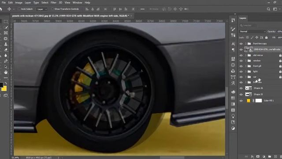Click the foreground color swatch
The width and height of the screenshot is (282, 159).
click(1, 84)
